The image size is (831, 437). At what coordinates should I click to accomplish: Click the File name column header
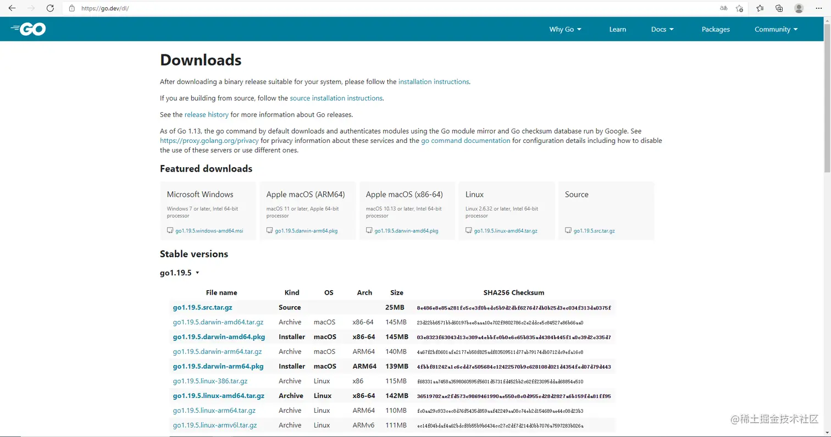pyautogui.click(x=221, y=292)
